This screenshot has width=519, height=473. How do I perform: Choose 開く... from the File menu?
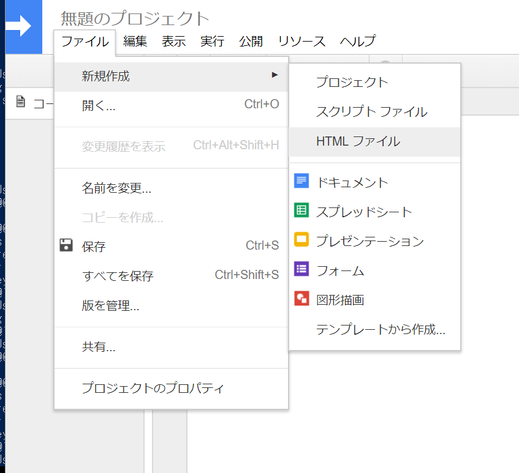pos(172,106)
